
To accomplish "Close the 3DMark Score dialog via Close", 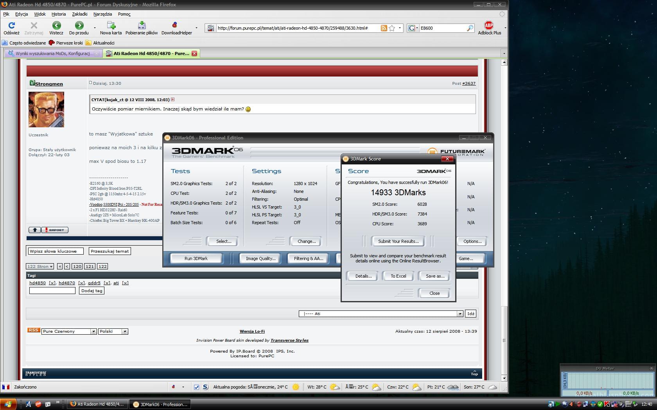I will 434,293.
